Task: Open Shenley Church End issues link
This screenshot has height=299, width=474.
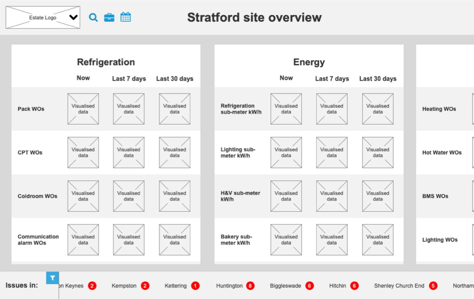Action: [399, 286]
